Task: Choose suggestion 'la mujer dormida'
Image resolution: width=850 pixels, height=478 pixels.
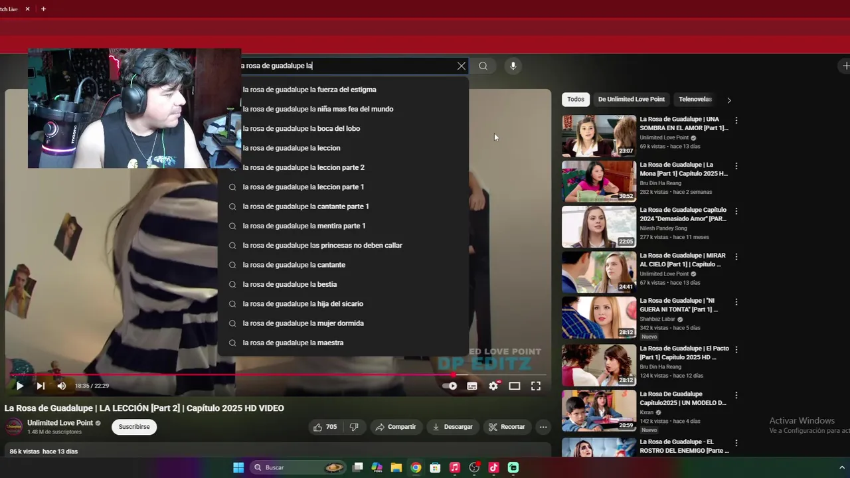Action: tap(343, 323)
